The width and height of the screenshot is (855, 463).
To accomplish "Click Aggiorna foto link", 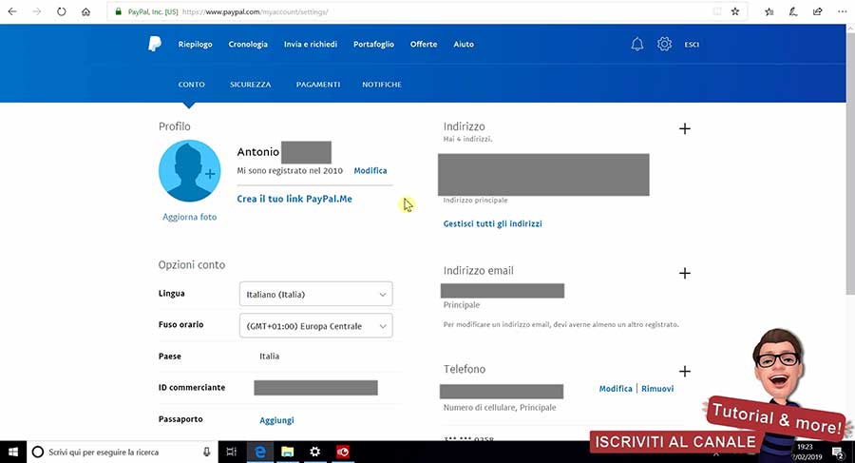I will click(x=189, y=217).
